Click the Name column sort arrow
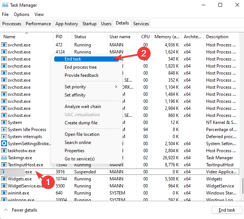This screenshot has width=244, height=219. (27, 33)
